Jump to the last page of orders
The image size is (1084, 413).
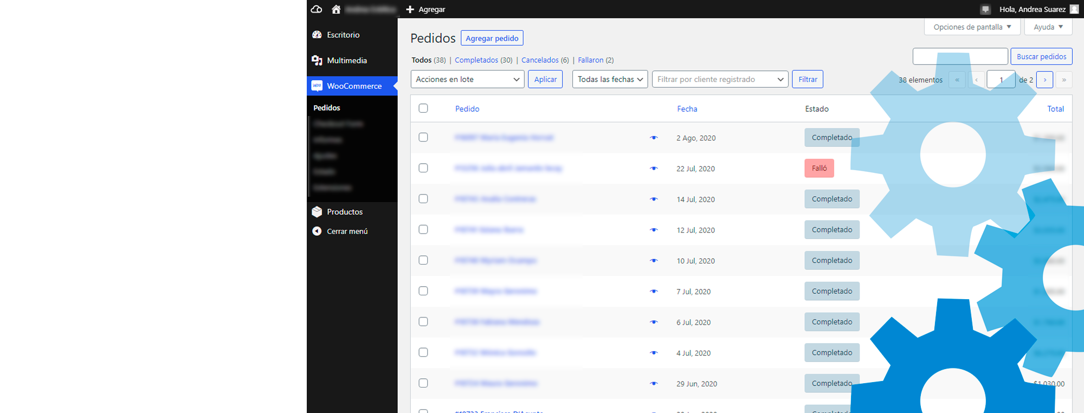(1064, 80)
